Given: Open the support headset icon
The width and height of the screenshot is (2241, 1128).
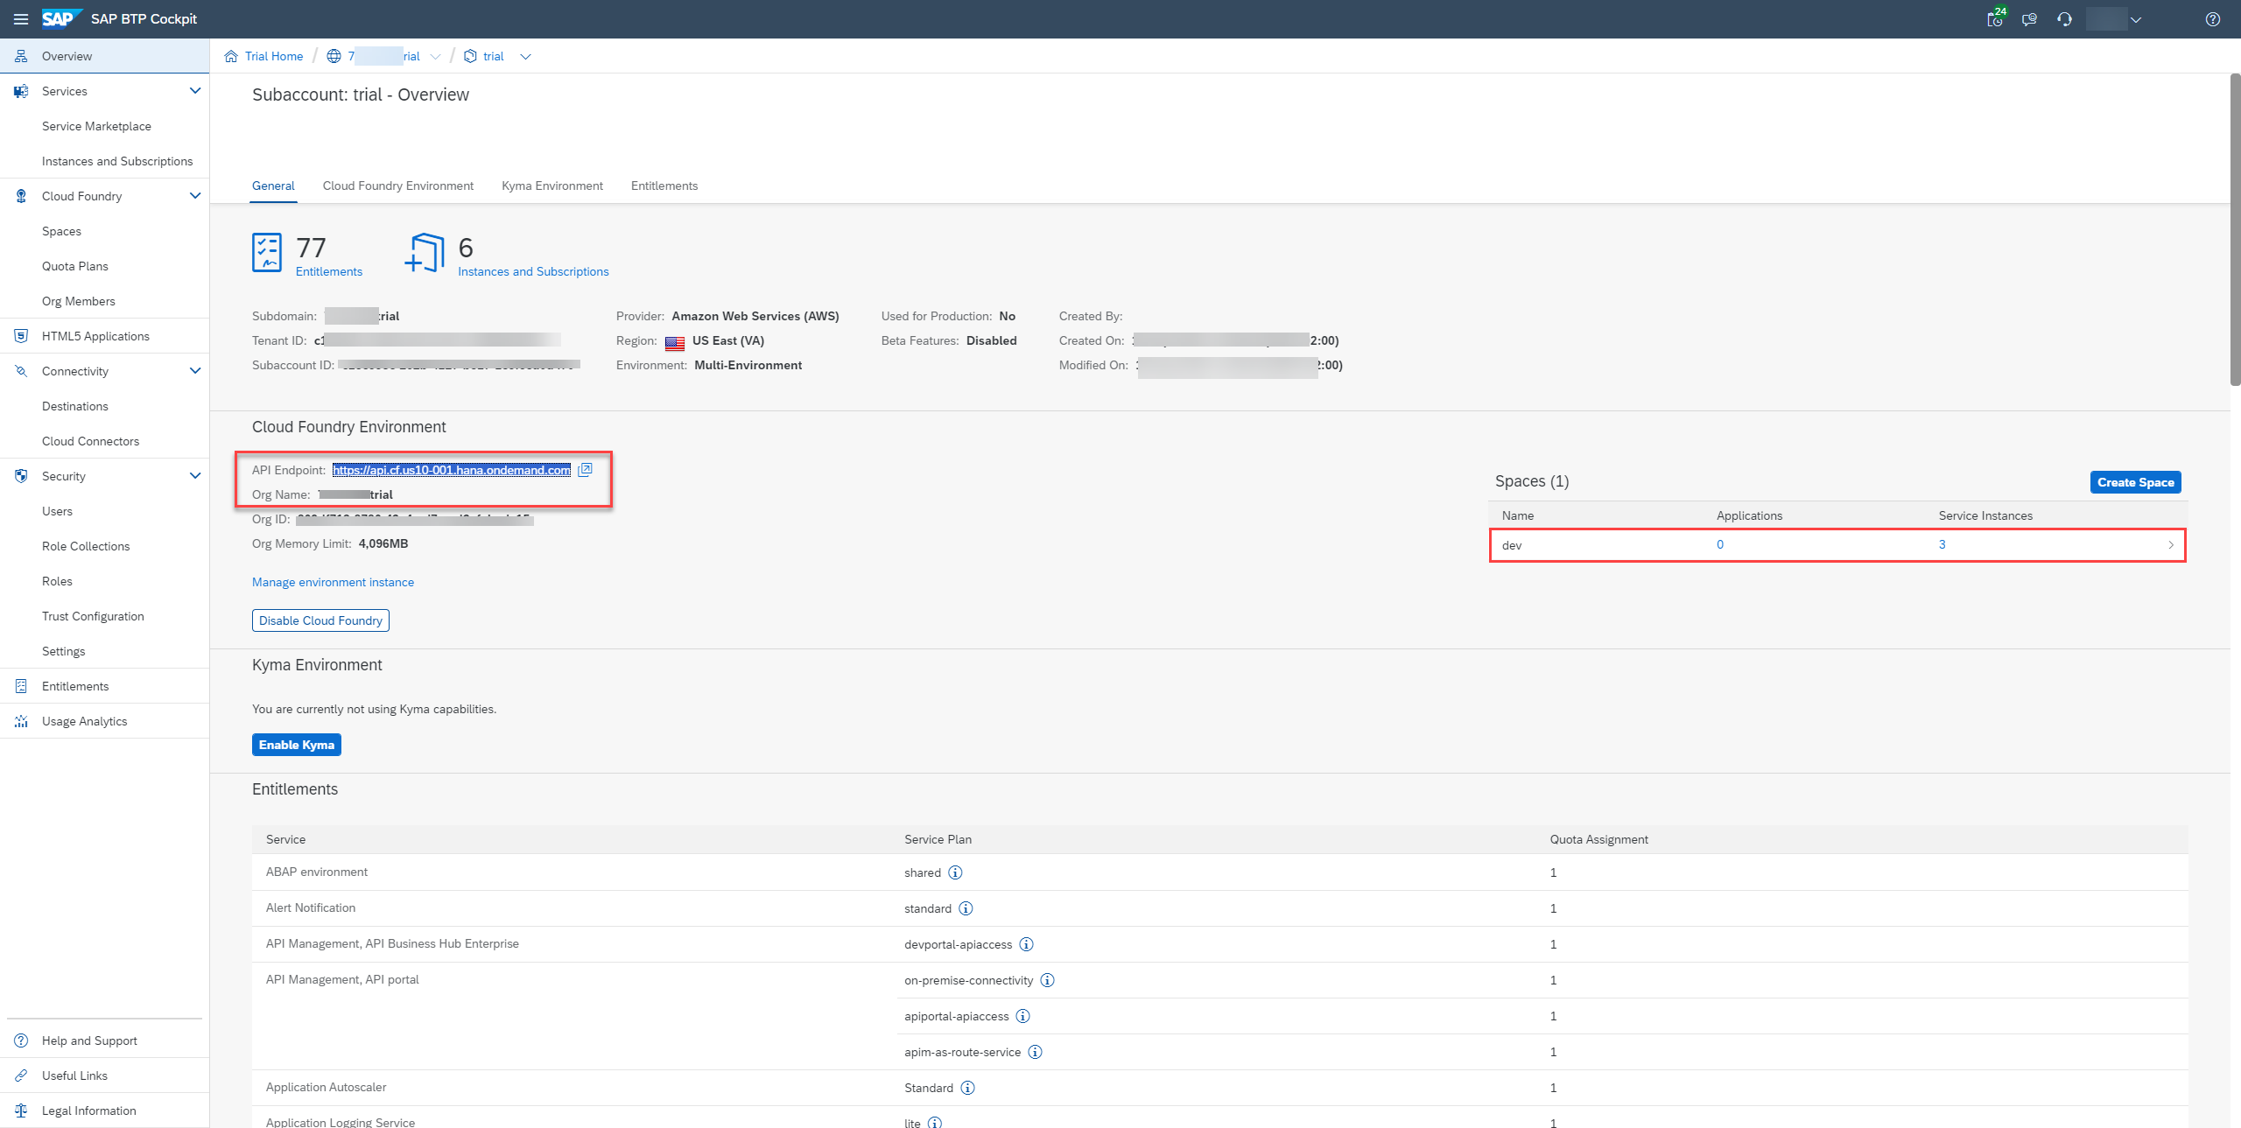Looking at the screenshot, I should [2064, 19].
